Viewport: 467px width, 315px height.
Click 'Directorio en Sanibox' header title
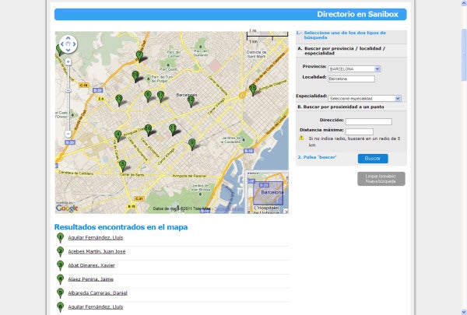pyautogui.click(x=357, y=14)
